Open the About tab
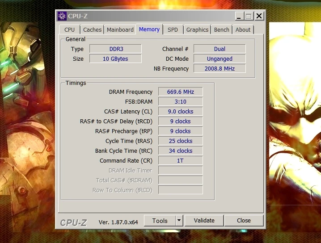 [243, 29]
